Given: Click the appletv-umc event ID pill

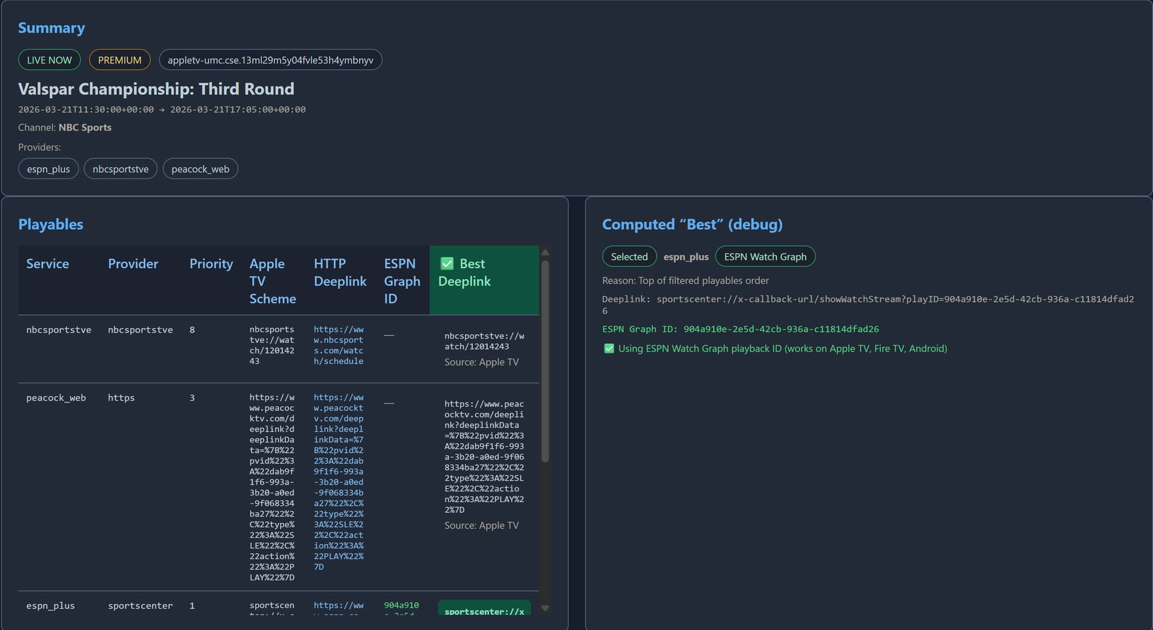Looking at the screenshot, I should (270, 60).
